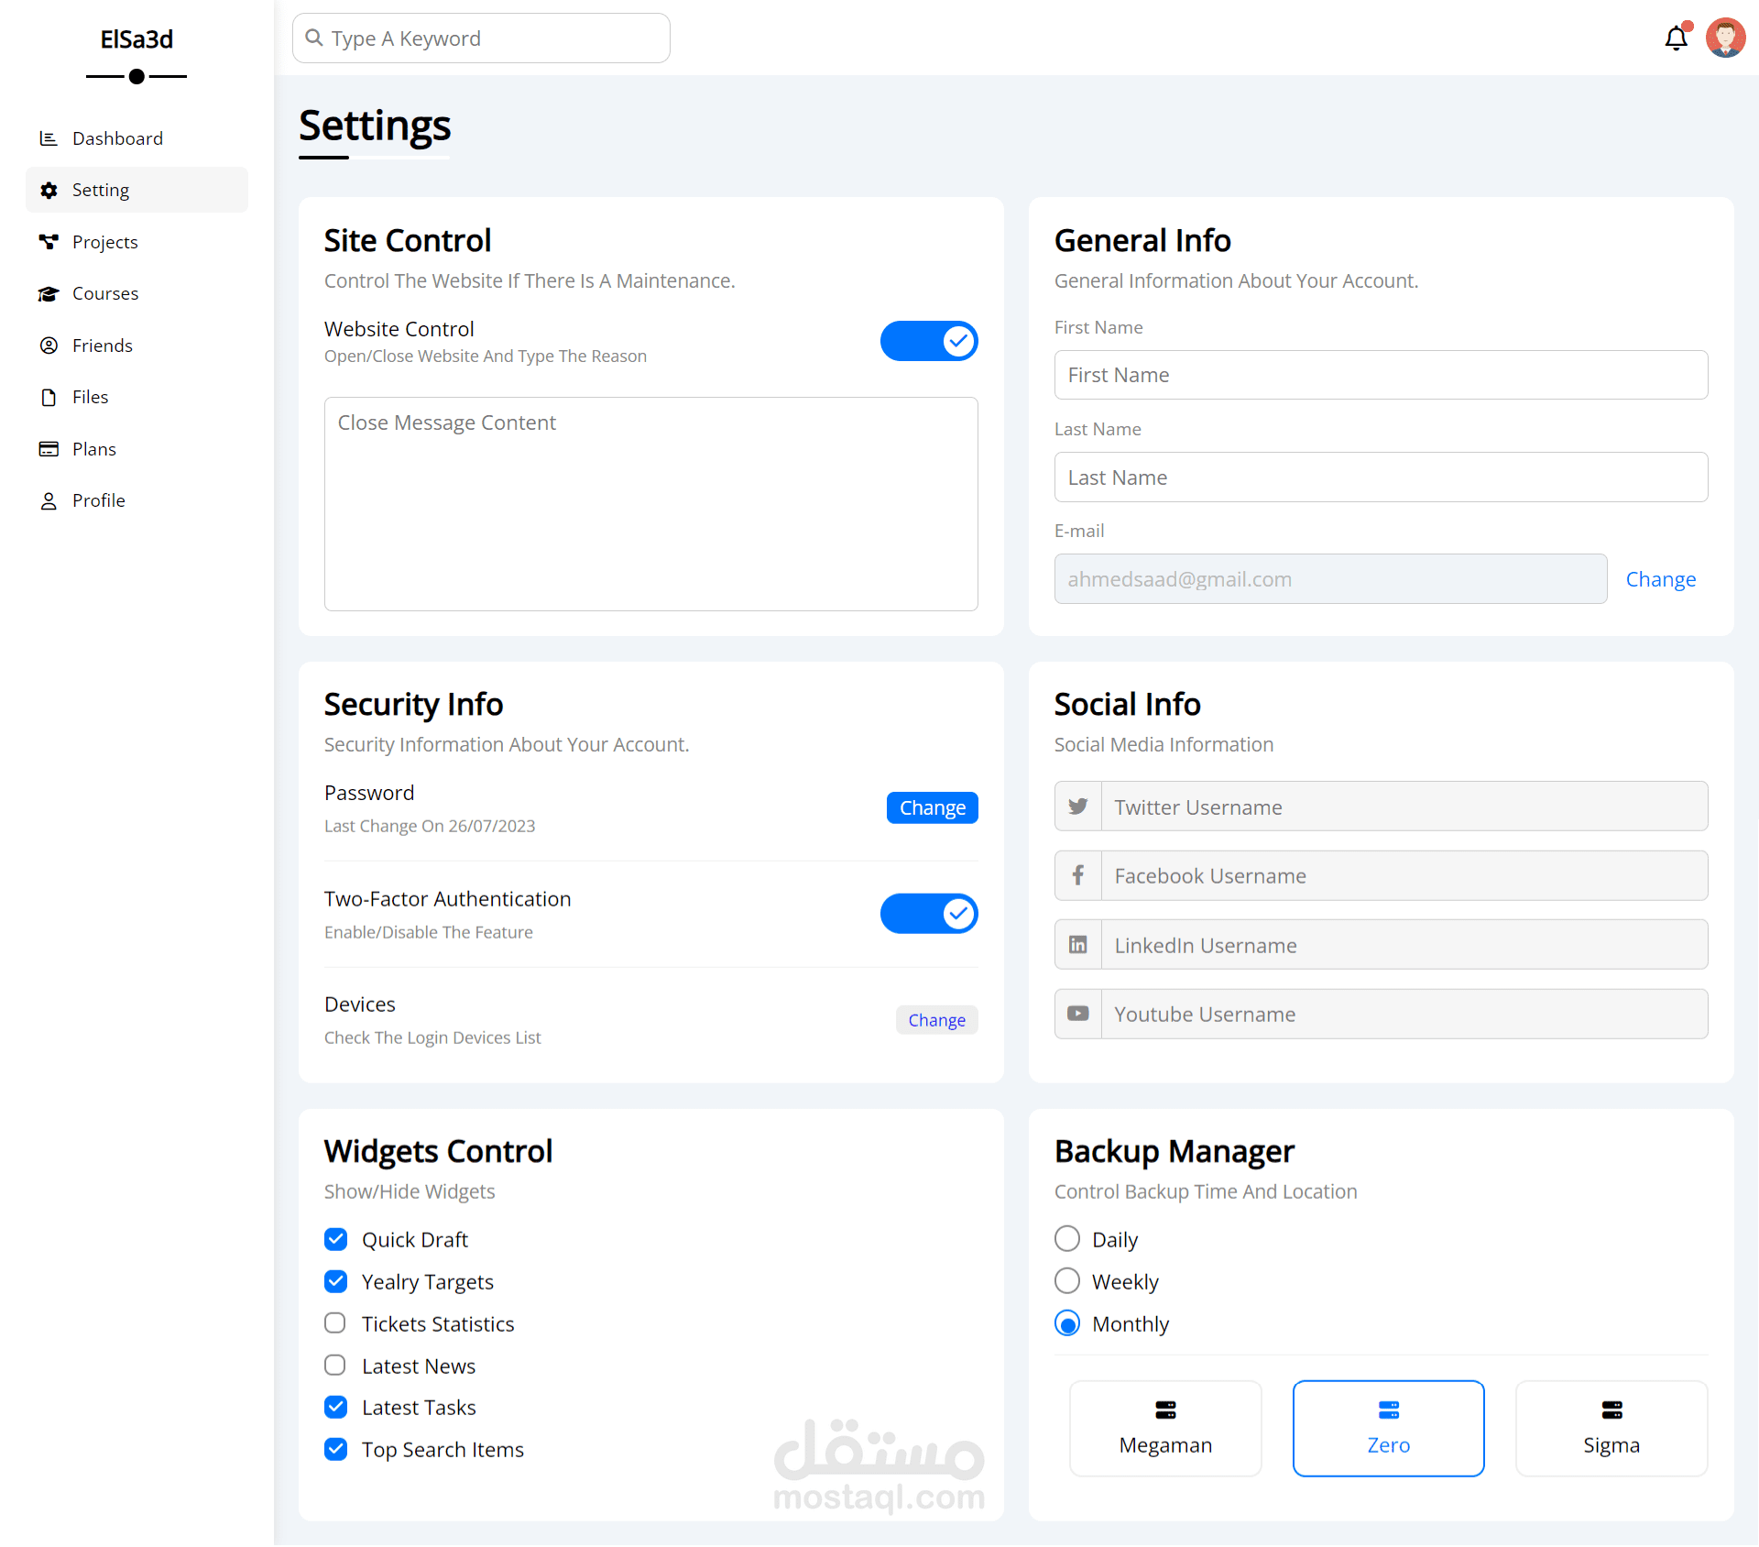Click the YouTube icon in Social Info

click(x=1078, y=1014)
